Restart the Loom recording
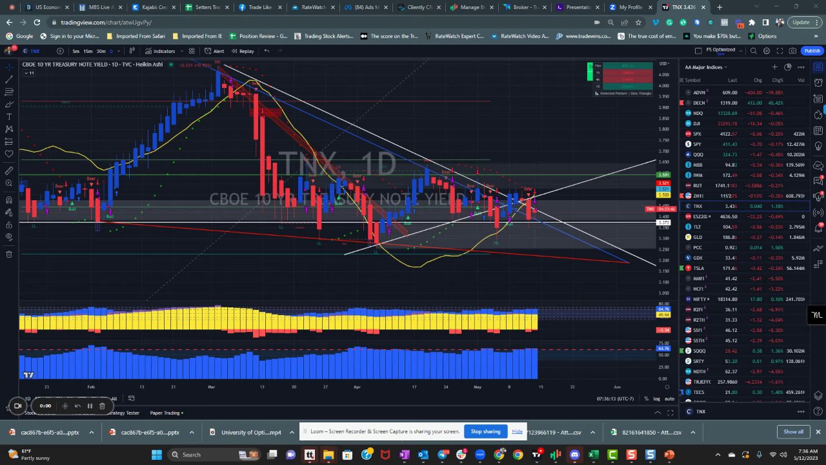This screenshot has width=826, height=465. (x=77, y=406)
